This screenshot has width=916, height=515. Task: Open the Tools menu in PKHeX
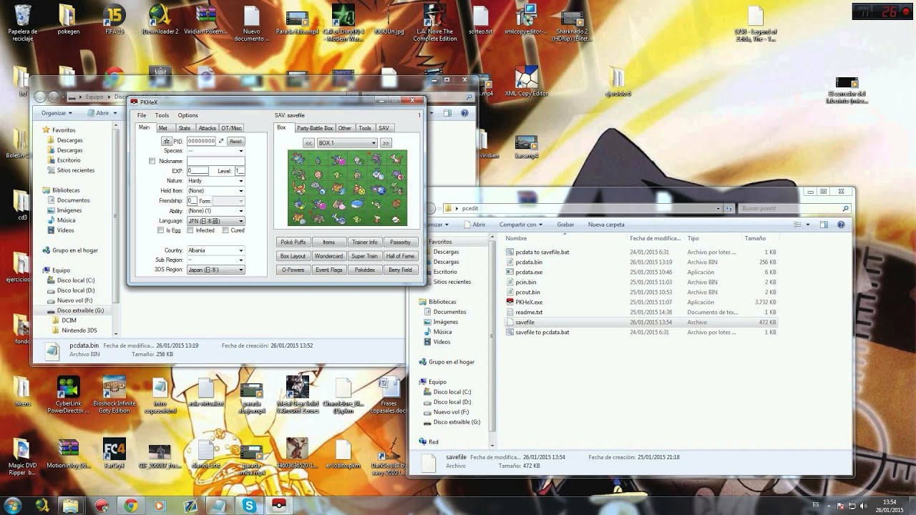162,115
